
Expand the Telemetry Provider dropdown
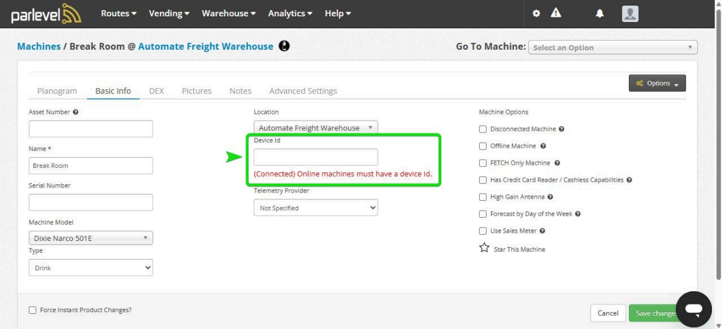click(315, 208)
